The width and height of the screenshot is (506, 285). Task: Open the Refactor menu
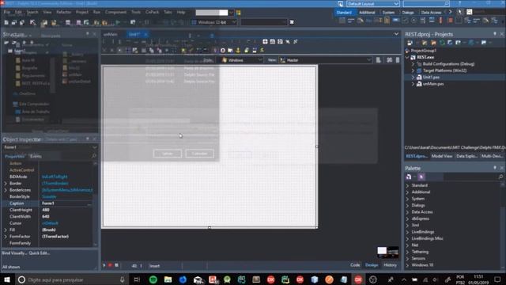tap(63, 13)
